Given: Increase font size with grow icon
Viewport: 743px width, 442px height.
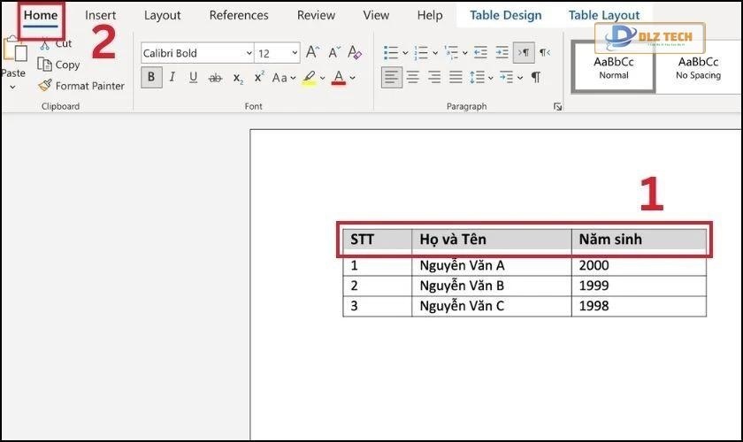Looking at the screenshot, I should (x=312, y=53).
